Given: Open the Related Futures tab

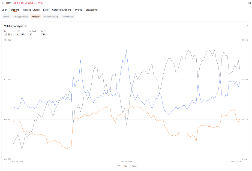Looking at the screenshot, I should point(31,10).
